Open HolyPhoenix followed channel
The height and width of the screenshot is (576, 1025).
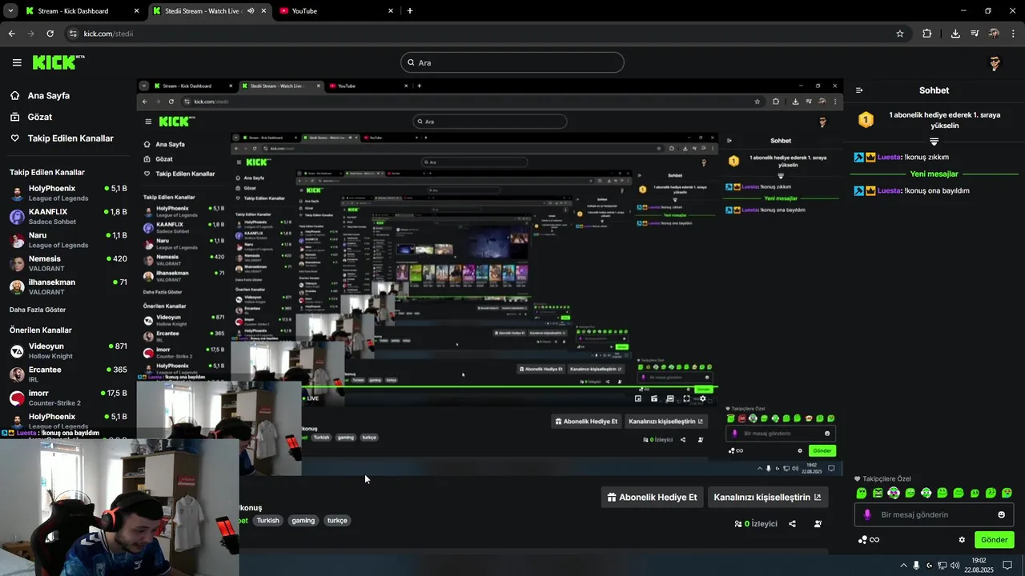68,193
